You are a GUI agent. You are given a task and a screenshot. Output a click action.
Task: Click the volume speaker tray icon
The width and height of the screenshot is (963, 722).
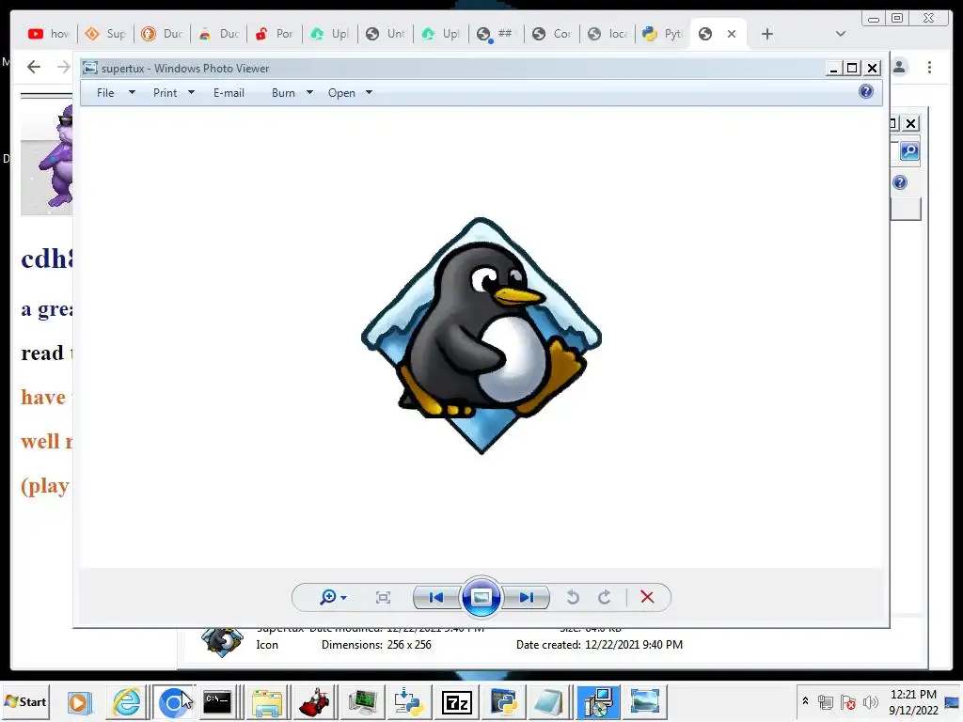click(870, 702)
